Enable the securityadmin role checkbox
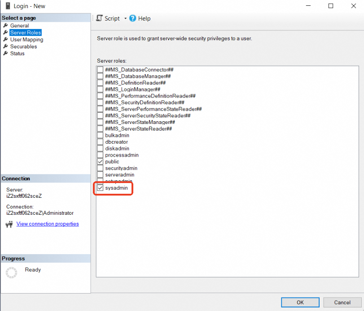This screenshot has height=311, width=364. point(100,168)
